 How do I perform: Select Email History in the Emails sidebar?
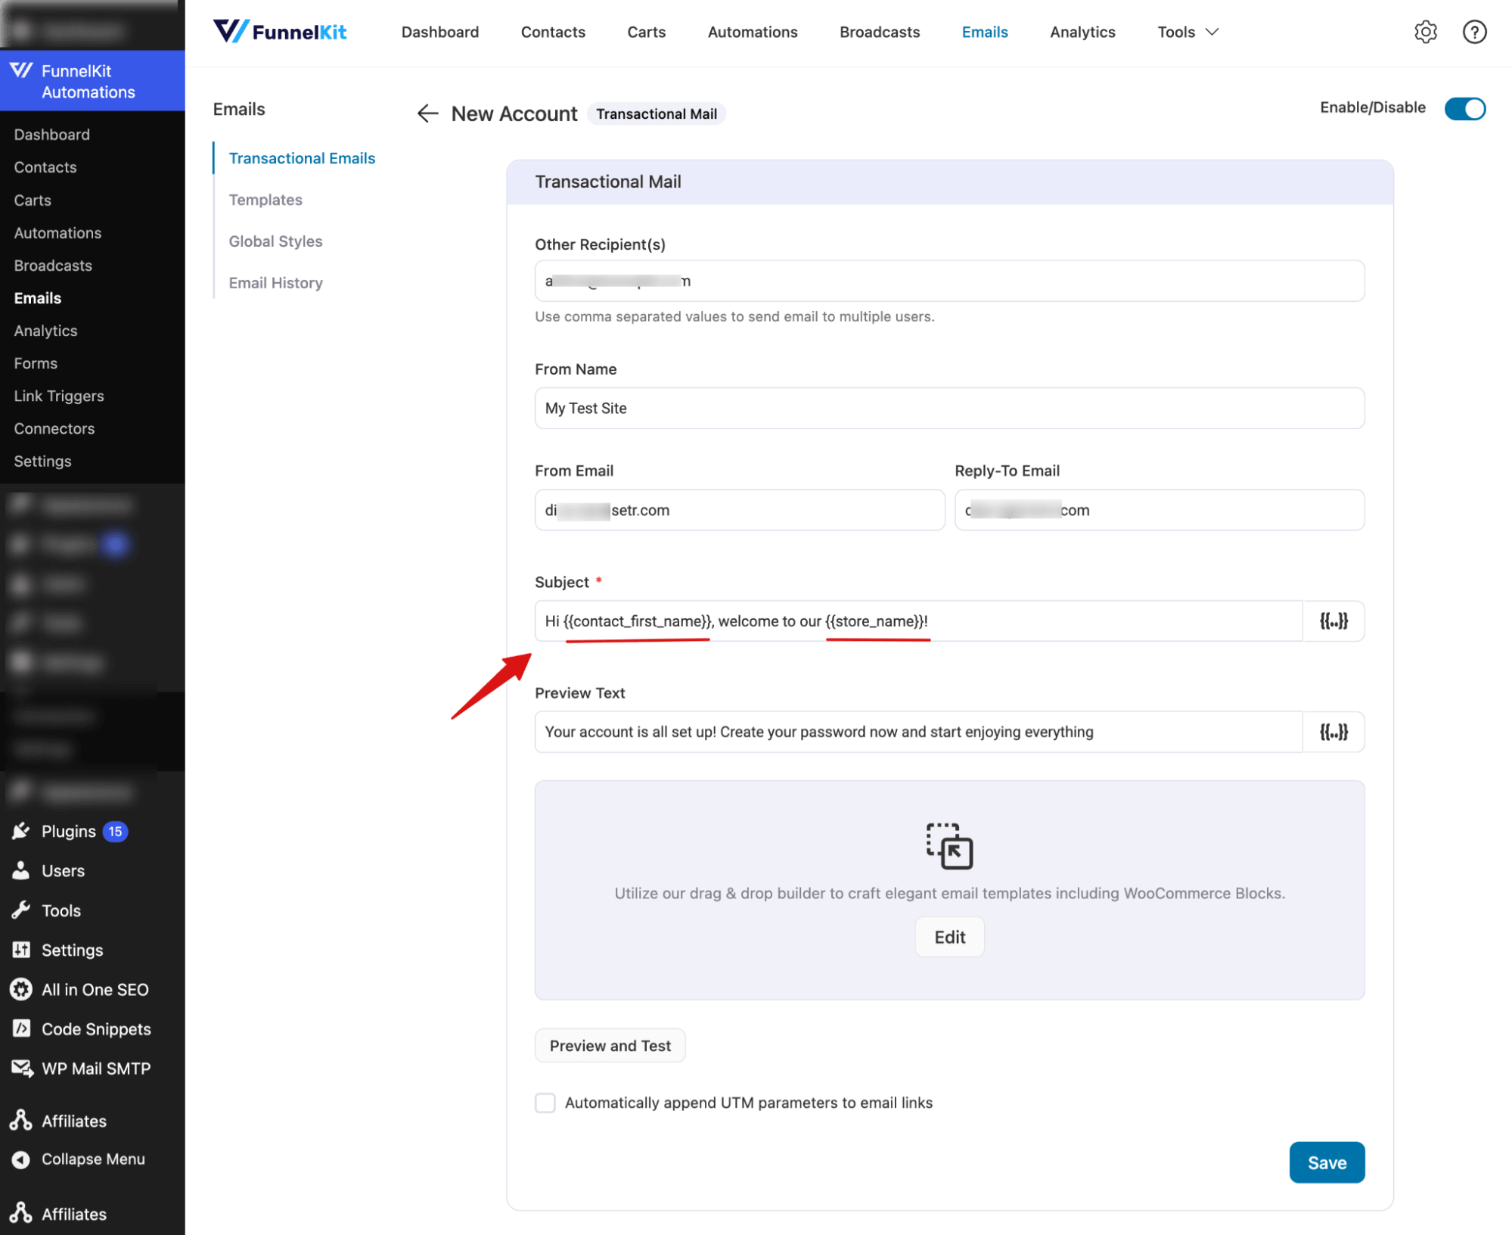click(x=275, y=282)
